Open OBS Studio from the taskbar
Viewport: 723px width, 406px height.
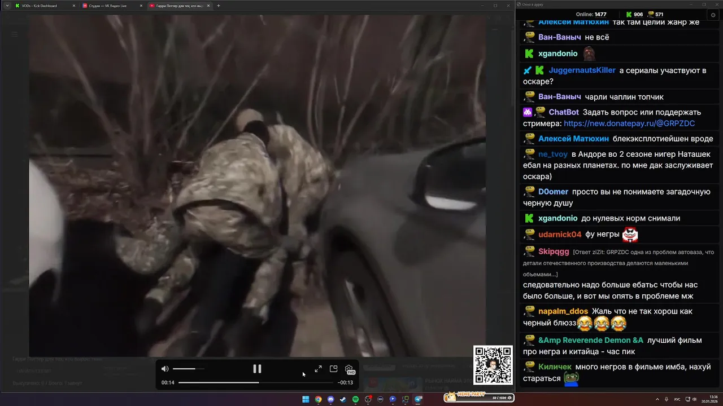pos(368,399)
